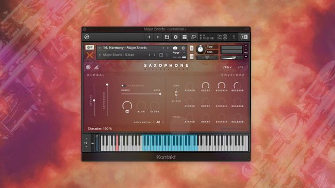Click the round icon above the GLOBAL label
Viewport: 335px width, 188px height.
pyautogui.click(x=88, y=67)
